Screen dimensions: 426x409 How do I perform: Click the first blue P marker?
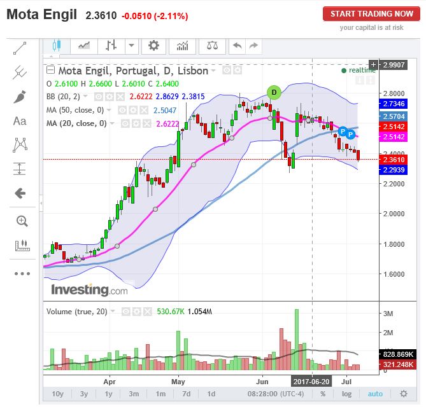click(343, 132)
